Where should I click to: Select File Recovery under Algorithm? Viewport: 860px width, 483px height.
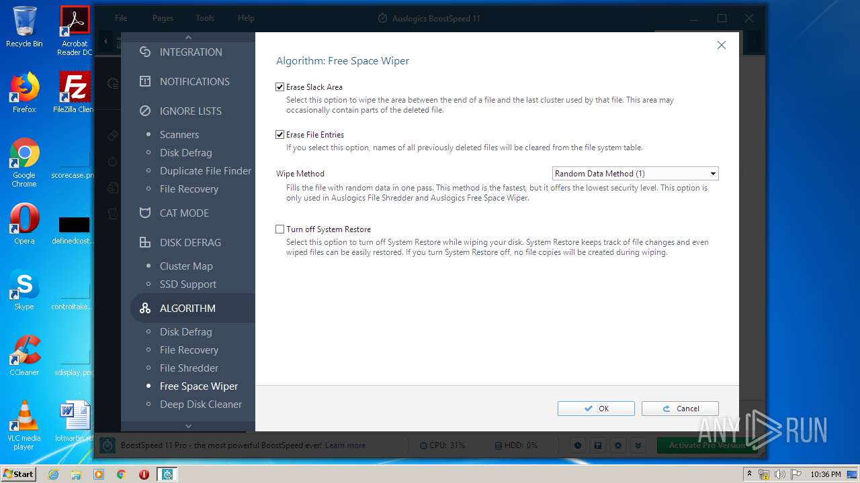(x=189, y=350)
